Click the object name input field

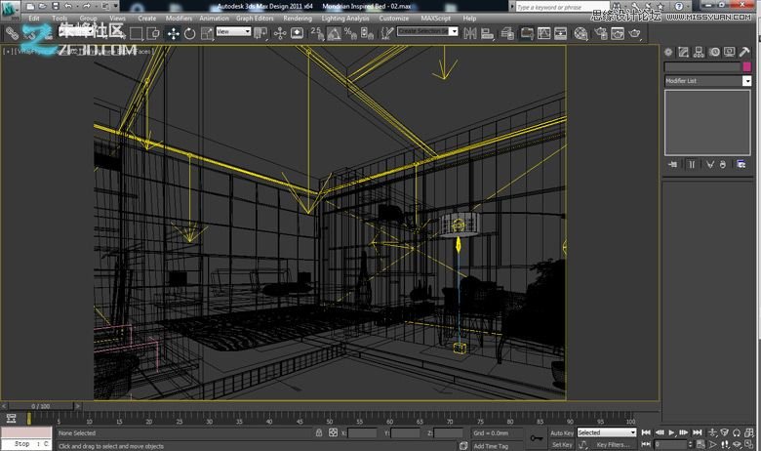click(x=701, y=66)
